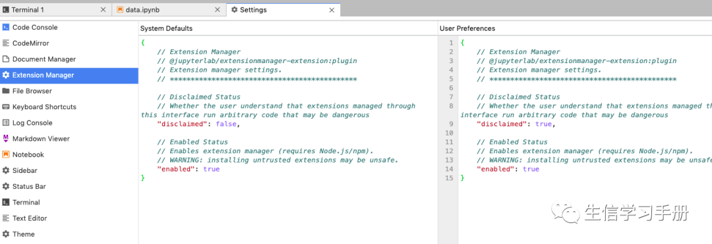This screenshot has height=244, width=712.
Task: Select the Settings tab
Action: [283, 9]
